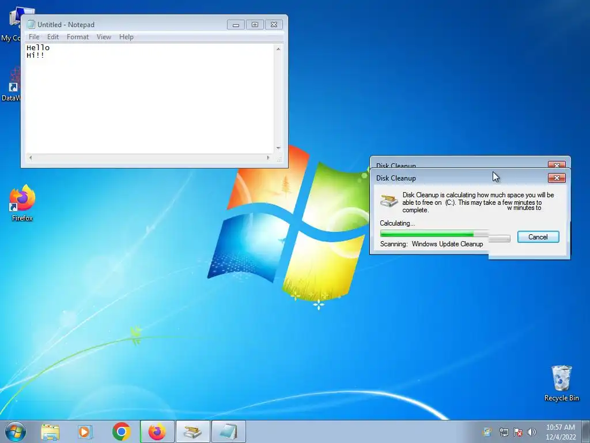The width and height of the screenshot is (590, 443).
Task: Click inside the Notepad text area
Action: pos(150,98)
